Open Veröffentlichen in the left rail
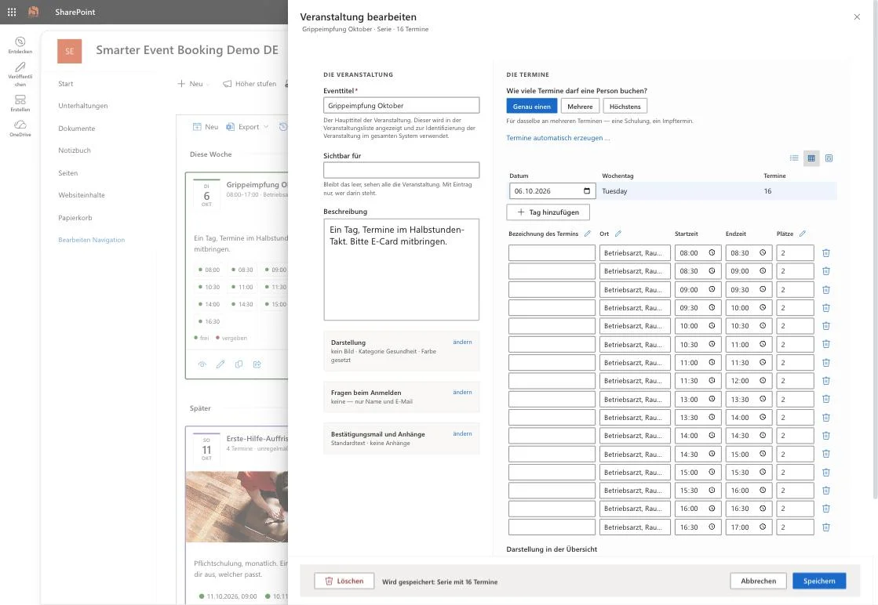 pos(20,74)
